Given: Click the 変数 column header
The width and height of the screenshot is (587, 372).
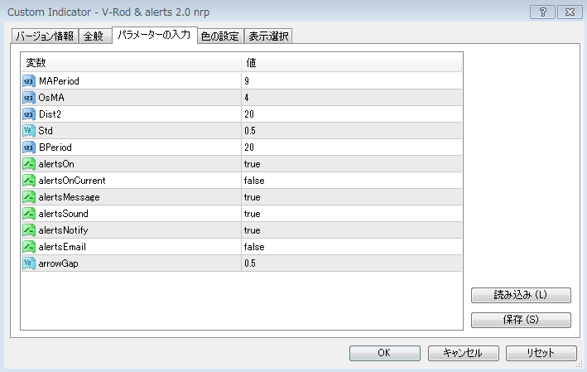Looking at the screenshot, I should [131, 63].
